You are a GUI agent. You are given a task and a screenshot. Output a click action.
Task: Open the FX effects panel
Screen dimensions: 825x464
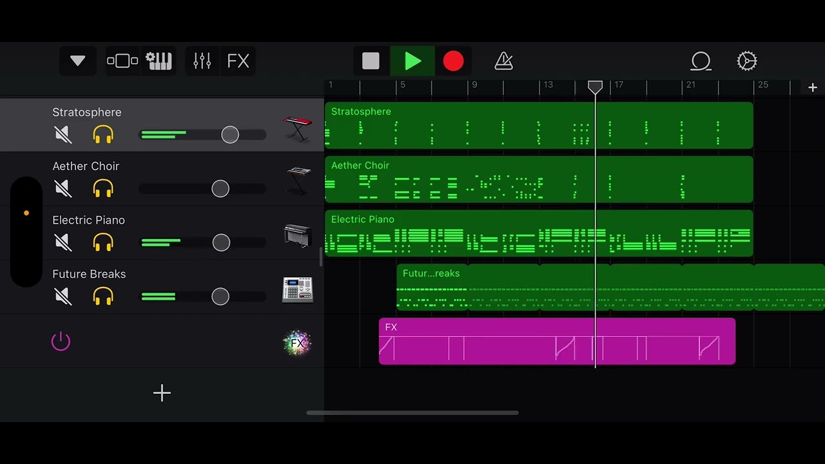pyautogui.click(x=238, y=61)
